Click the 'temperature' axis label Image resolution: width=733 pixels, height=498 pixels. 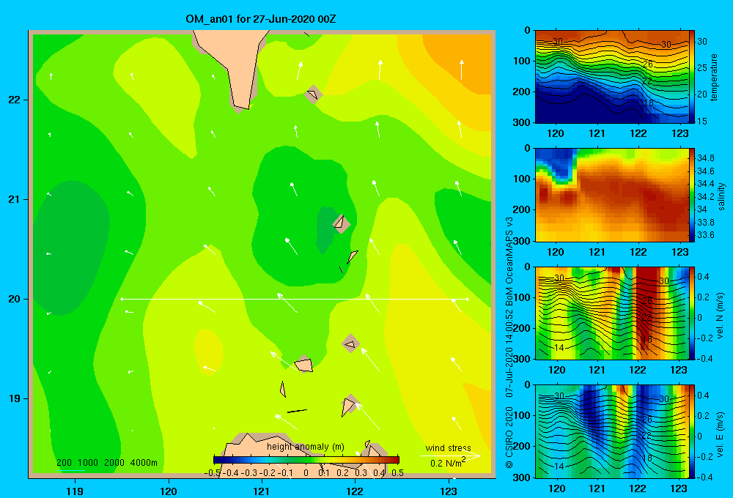[714, 77]
